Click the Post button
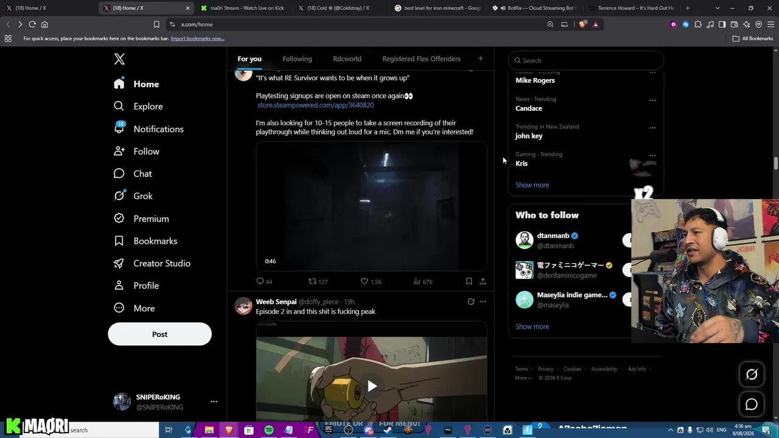 coord(159,334)
